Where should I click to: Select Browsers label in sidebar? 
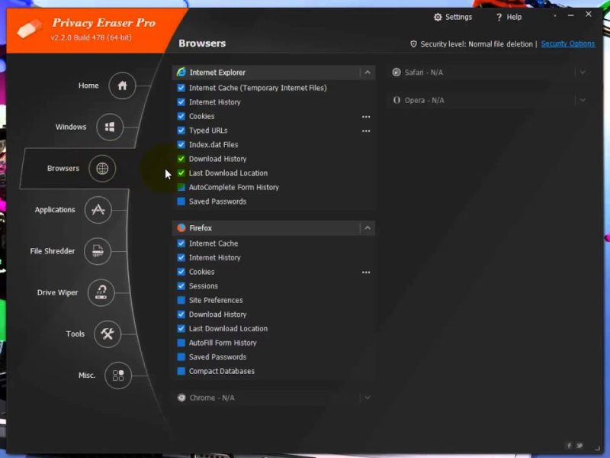point(63,168)
